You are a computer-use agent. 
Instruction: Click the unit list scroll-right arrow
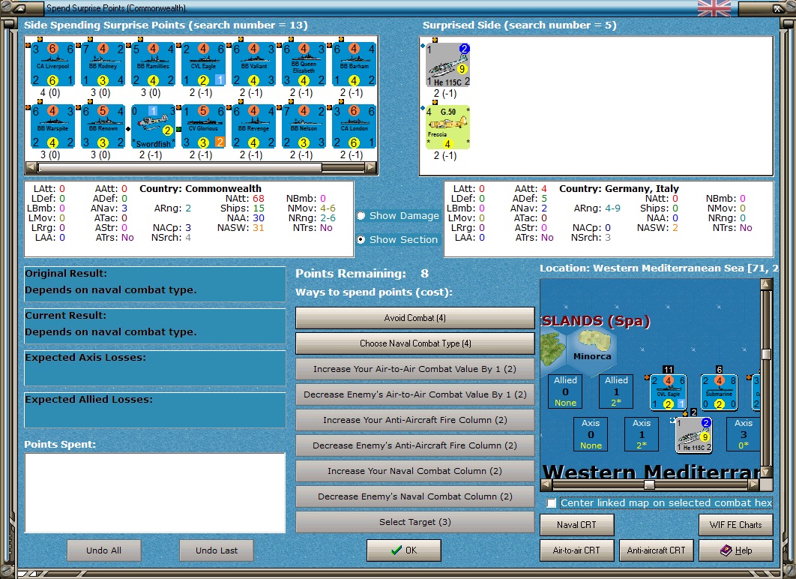pyautogui.click(x=371, y=167)
